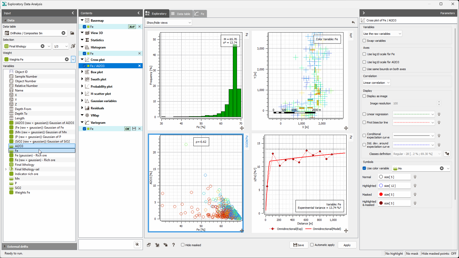Click the Save button
The width and height of the screenshot is (459, 258).
pos(299,245)
